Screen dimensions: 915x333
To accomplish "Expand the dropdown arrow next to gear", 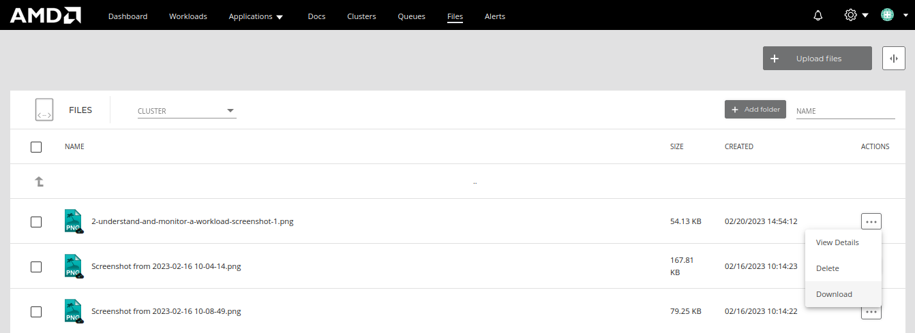I will (x=865, y=16).
